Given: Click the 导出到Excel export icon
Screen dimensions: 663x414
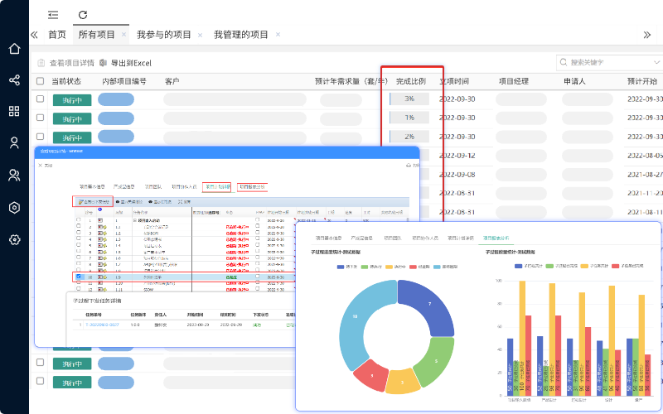Looking at the screenshot, I should click(x=104, y=62).
